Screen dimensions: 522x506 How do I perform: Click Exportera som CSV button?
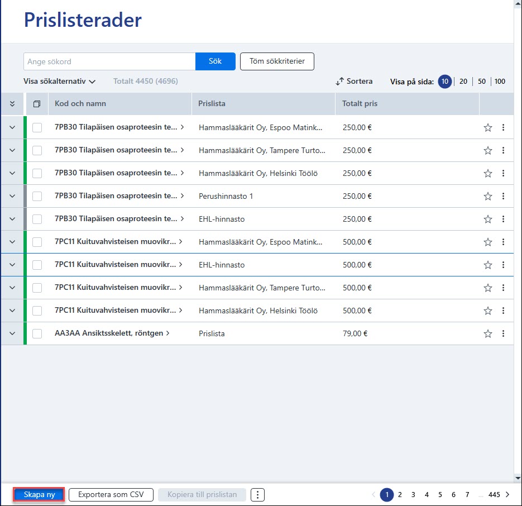coord(111,495)
